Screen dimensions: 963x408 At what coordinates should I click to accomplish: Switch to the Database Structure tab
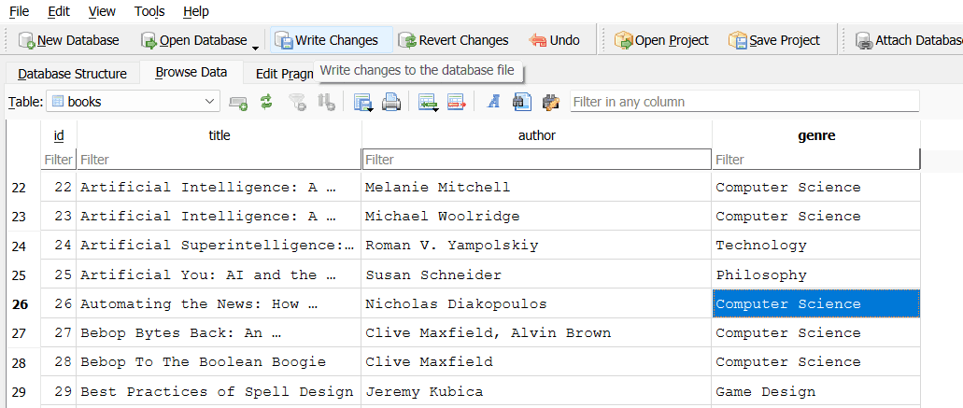pos(72,73)
